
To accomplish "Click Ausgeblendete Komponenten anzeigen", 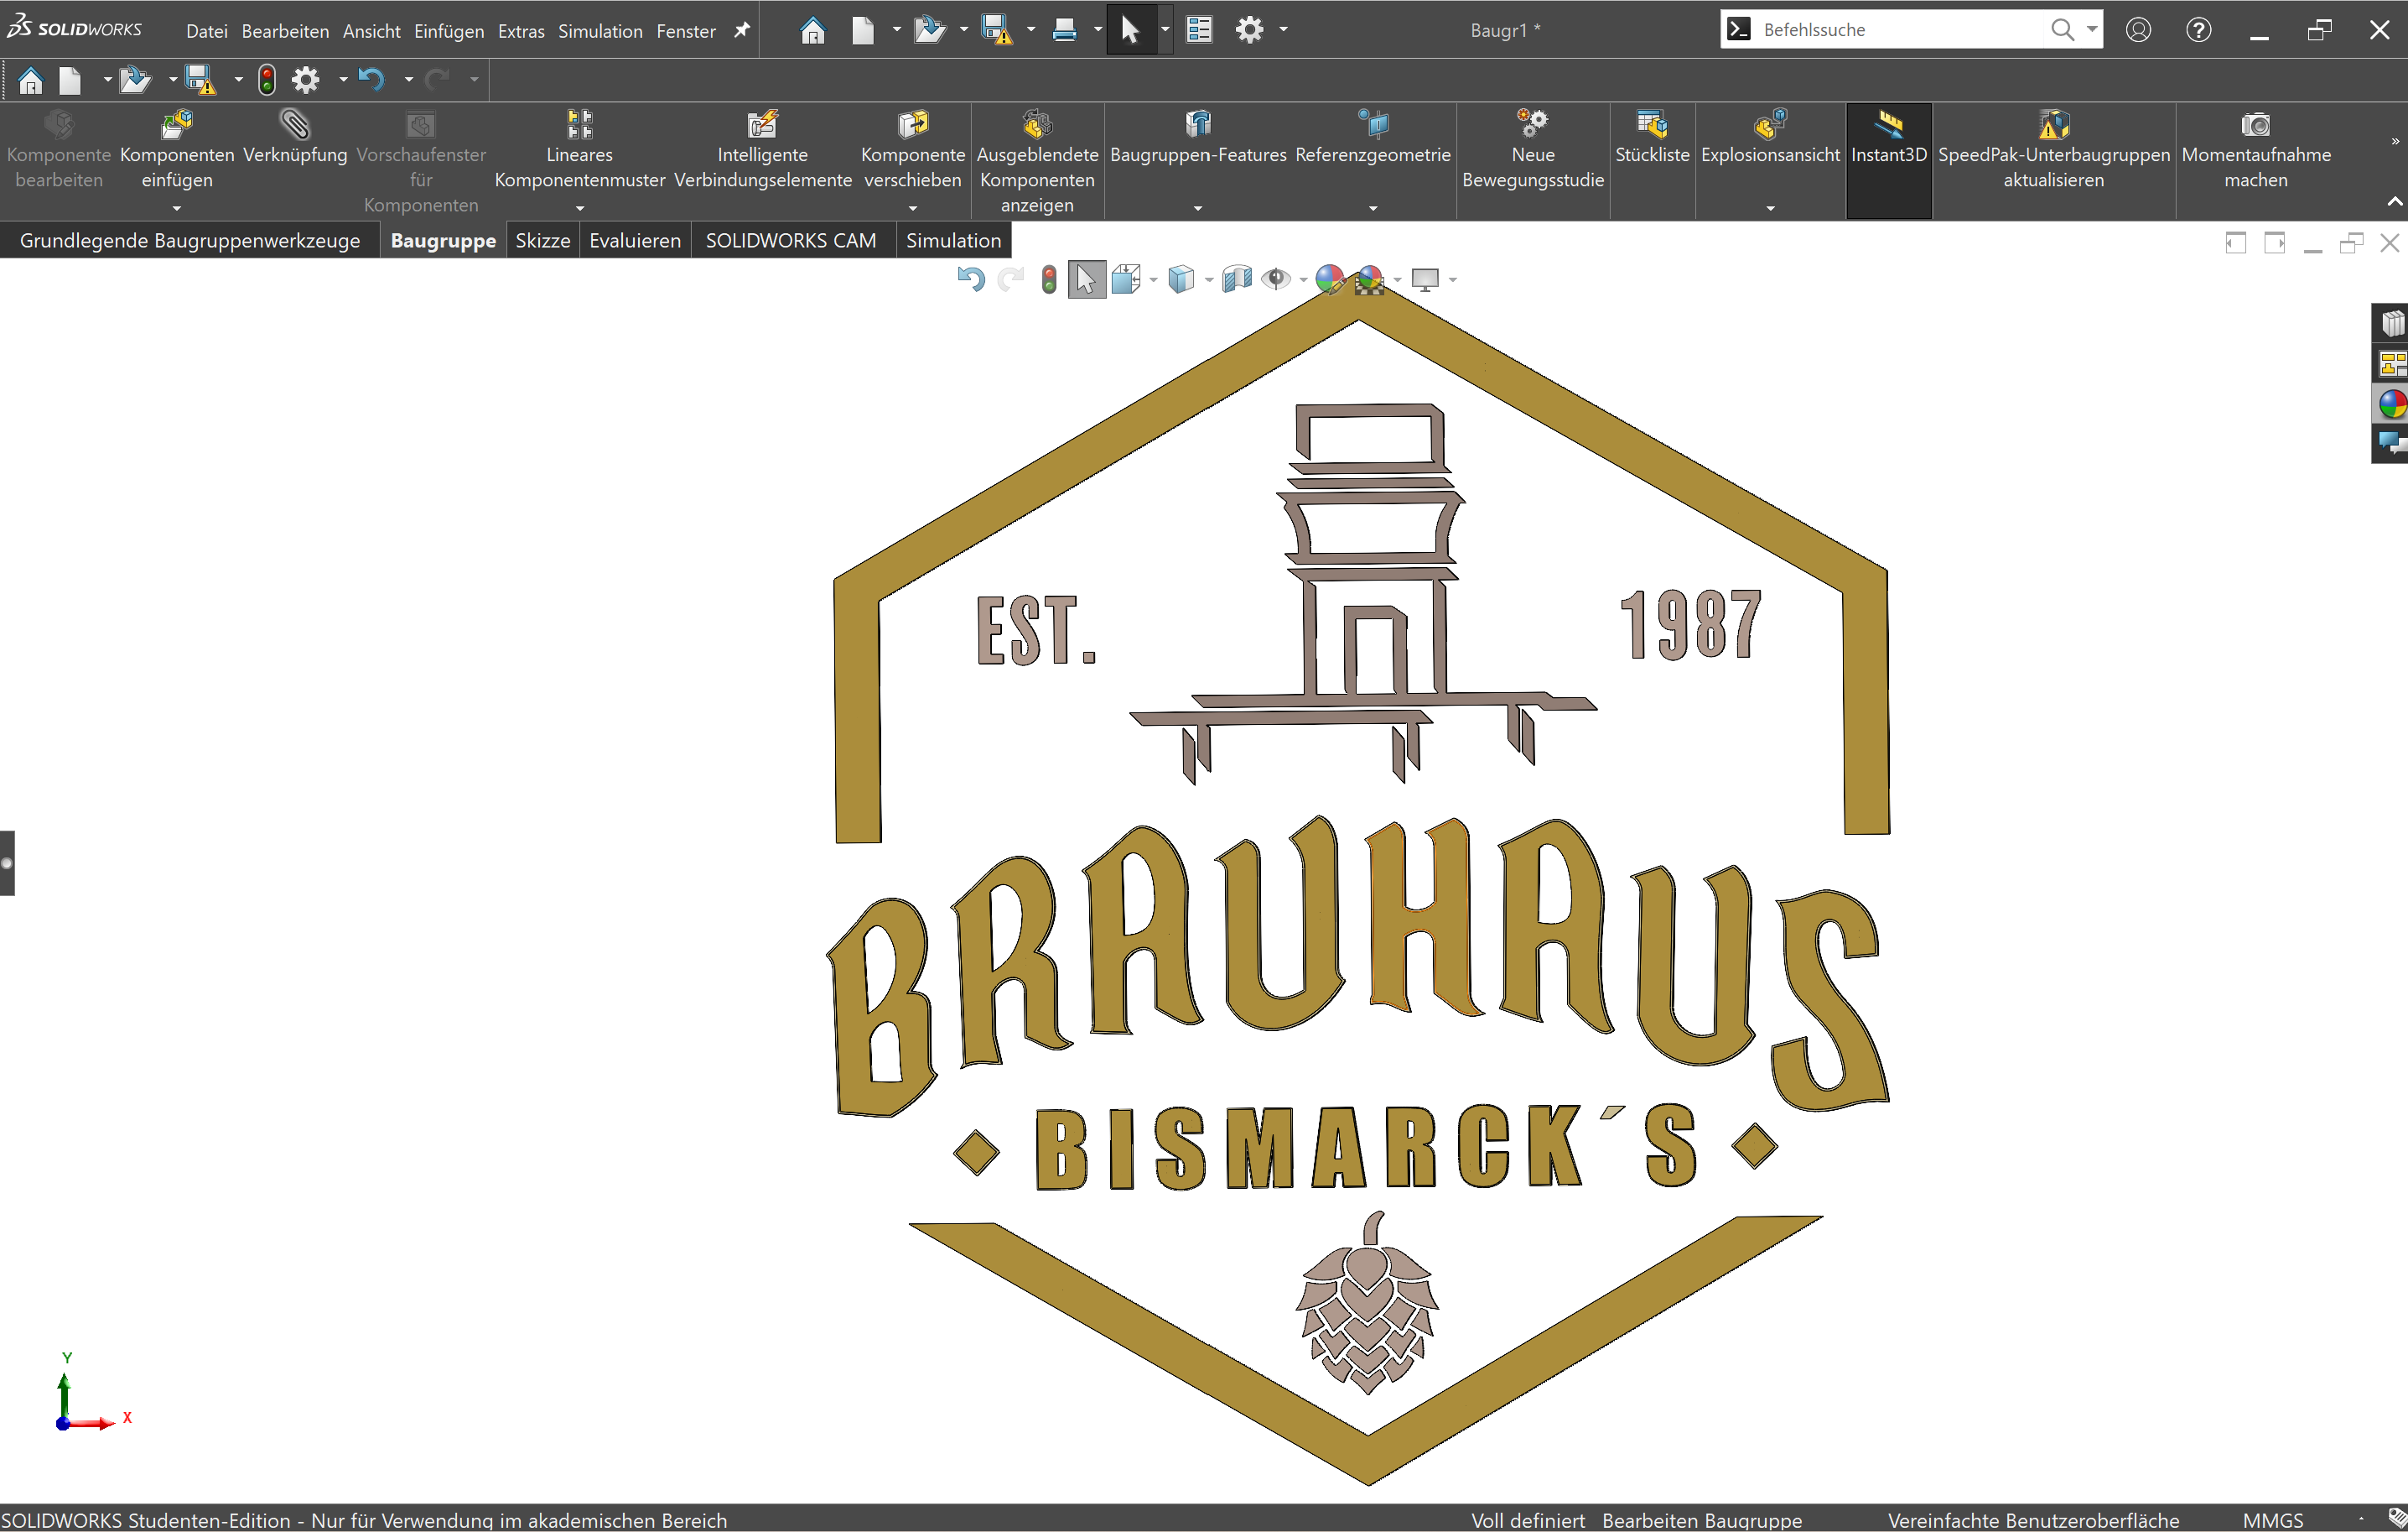I will click(x=1038, y=162).
